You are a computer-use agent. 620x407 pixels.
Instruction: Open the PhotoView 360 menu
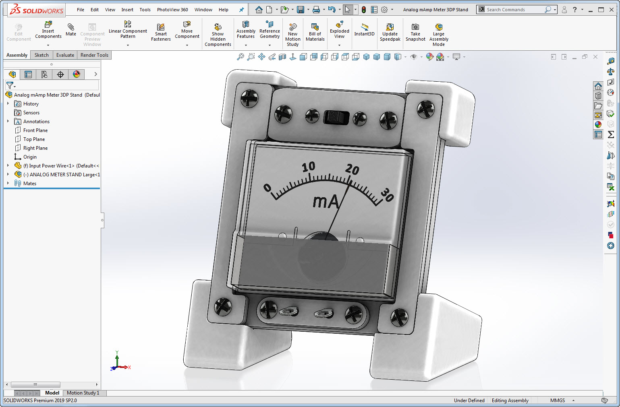[x=172, y=10]
